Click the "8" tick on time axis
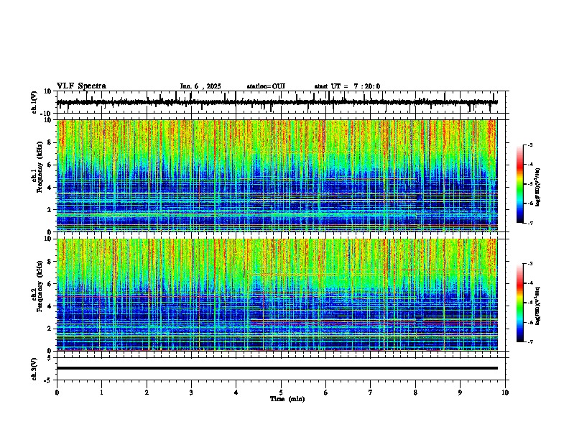The height and width of the screenshot is (440, 569). [415, 393]
